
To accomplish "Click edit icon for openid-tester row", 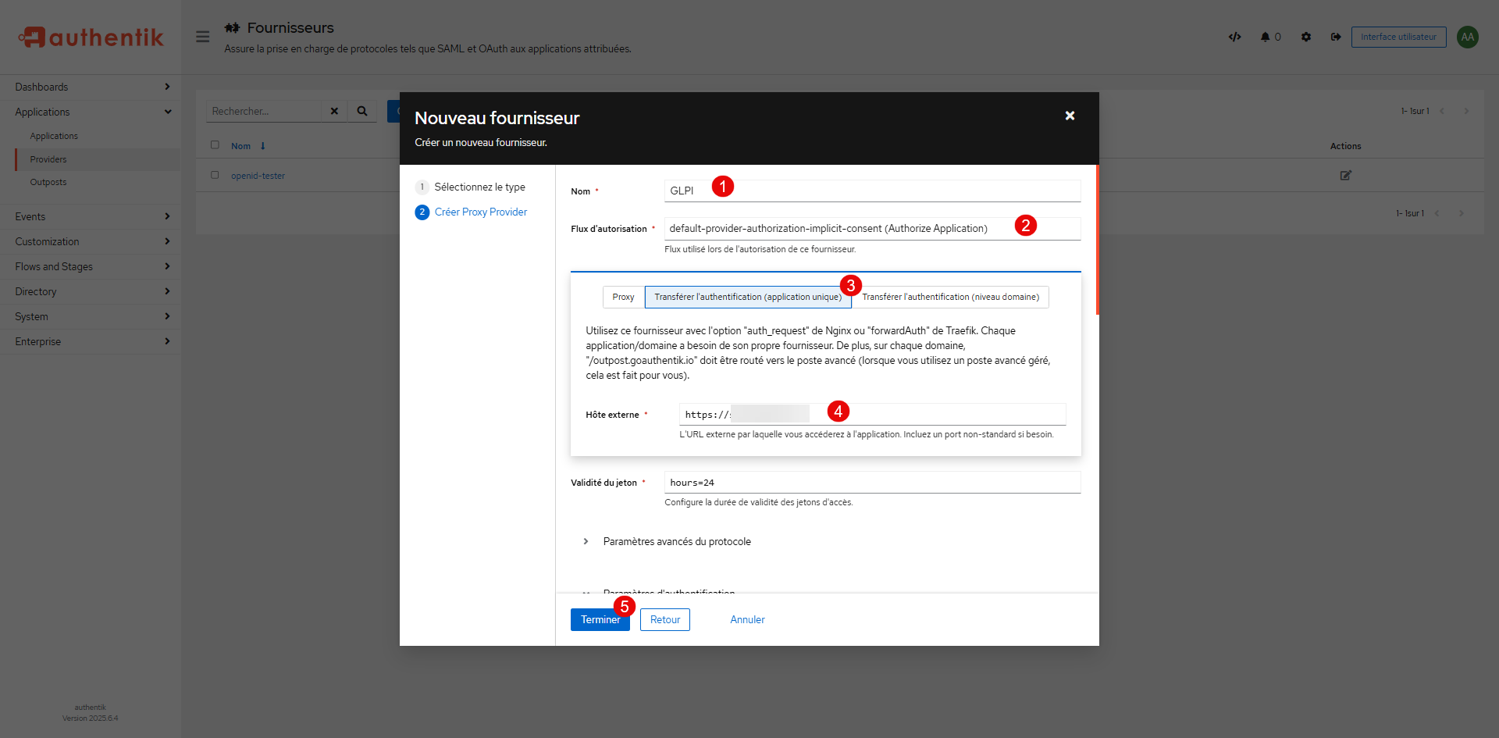I will point(1345,176).
